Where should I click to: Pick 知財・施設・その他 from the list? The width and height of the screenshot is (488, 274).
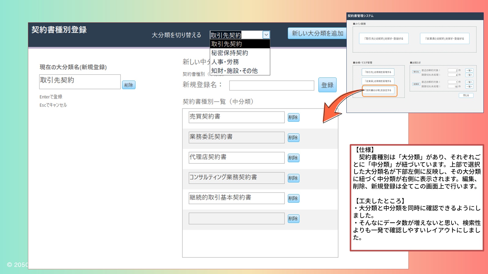click(x=240, y=71)
